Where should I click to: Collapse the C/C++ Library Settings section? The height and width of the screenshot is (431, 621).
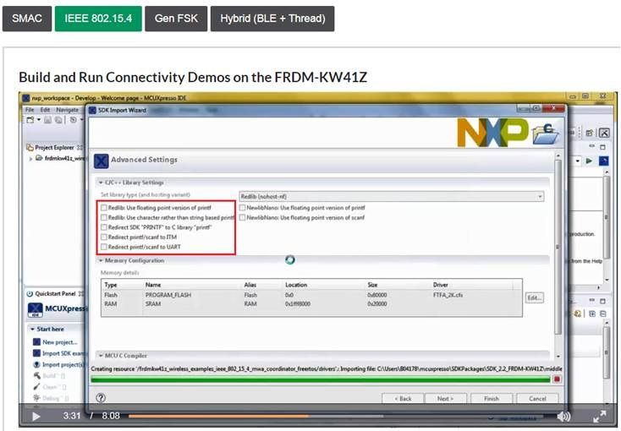(101, 183)
